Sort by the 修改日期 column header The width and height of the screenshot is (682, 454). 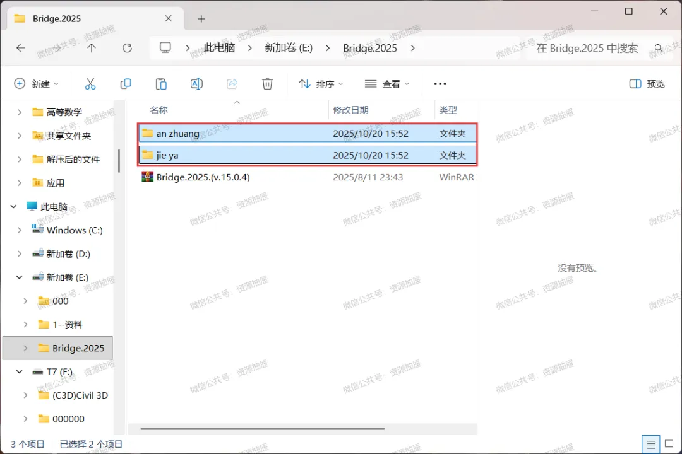click(350, 110)
